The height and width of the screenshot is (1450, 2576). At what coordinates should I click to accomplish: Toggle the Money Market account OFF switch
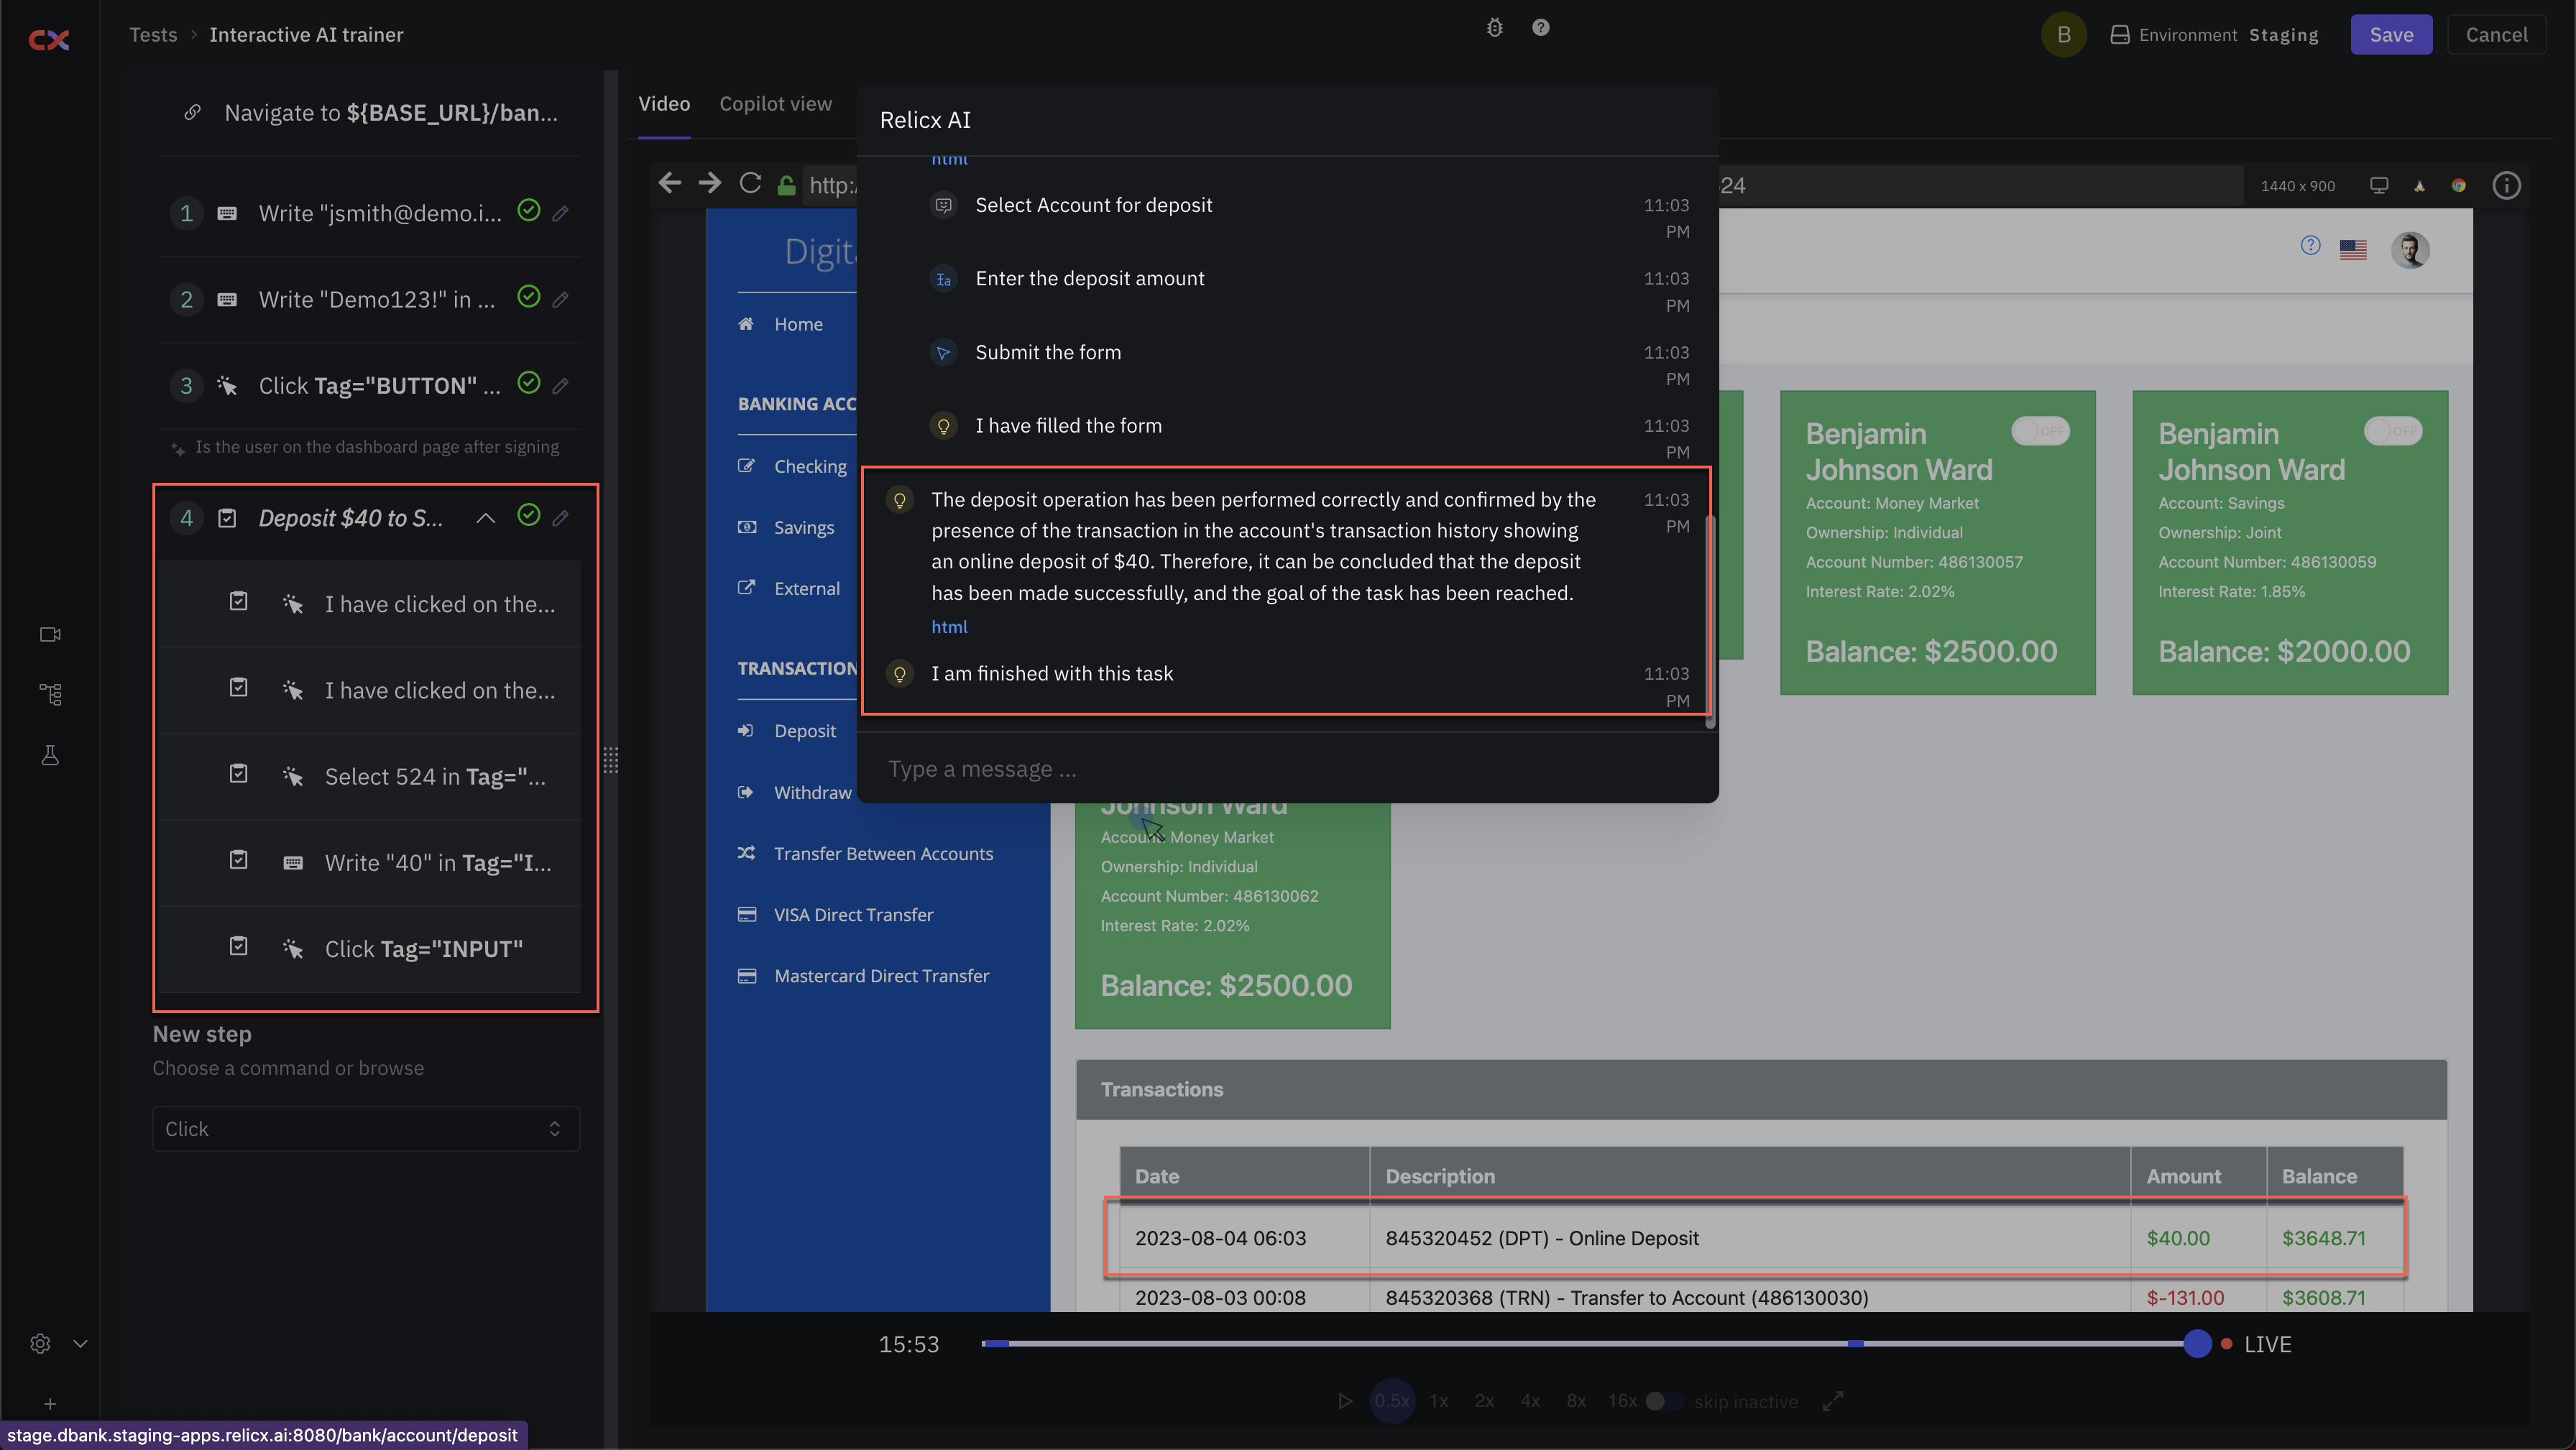tap(2040, 431)
